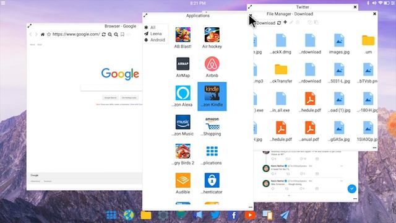Expand the Twitter window via its arrow icon
Viewport: 396px width, 223px height.
pyautogui.click(x=250, y=7)
